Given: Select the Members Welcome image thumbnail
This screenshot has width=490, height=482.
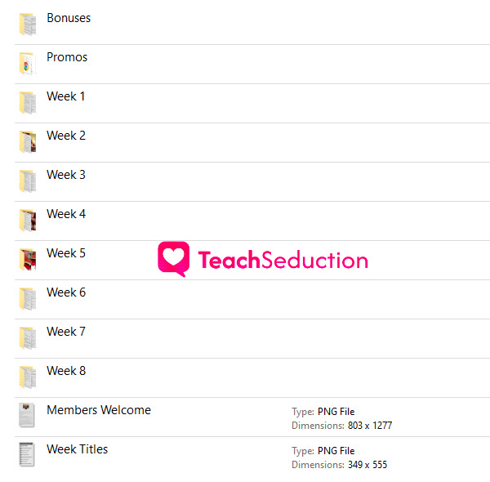Looking at the screenshot, I should point(27,415).
